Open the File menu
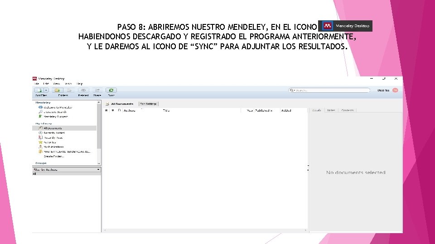Viewport: 435px width, 244px height. 37,84
